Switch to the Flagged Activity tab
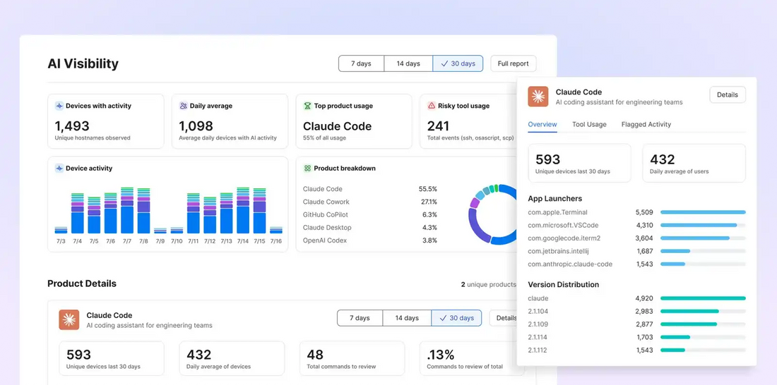The width and height of the screenshot is (777, 385). pyautogui.click(x=646, y=125)
